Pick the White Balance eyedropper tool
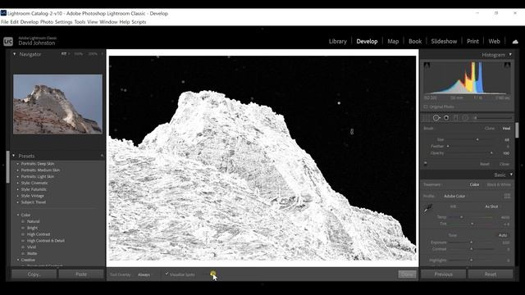Screen dimensions: 525x295 click(428, 209)
